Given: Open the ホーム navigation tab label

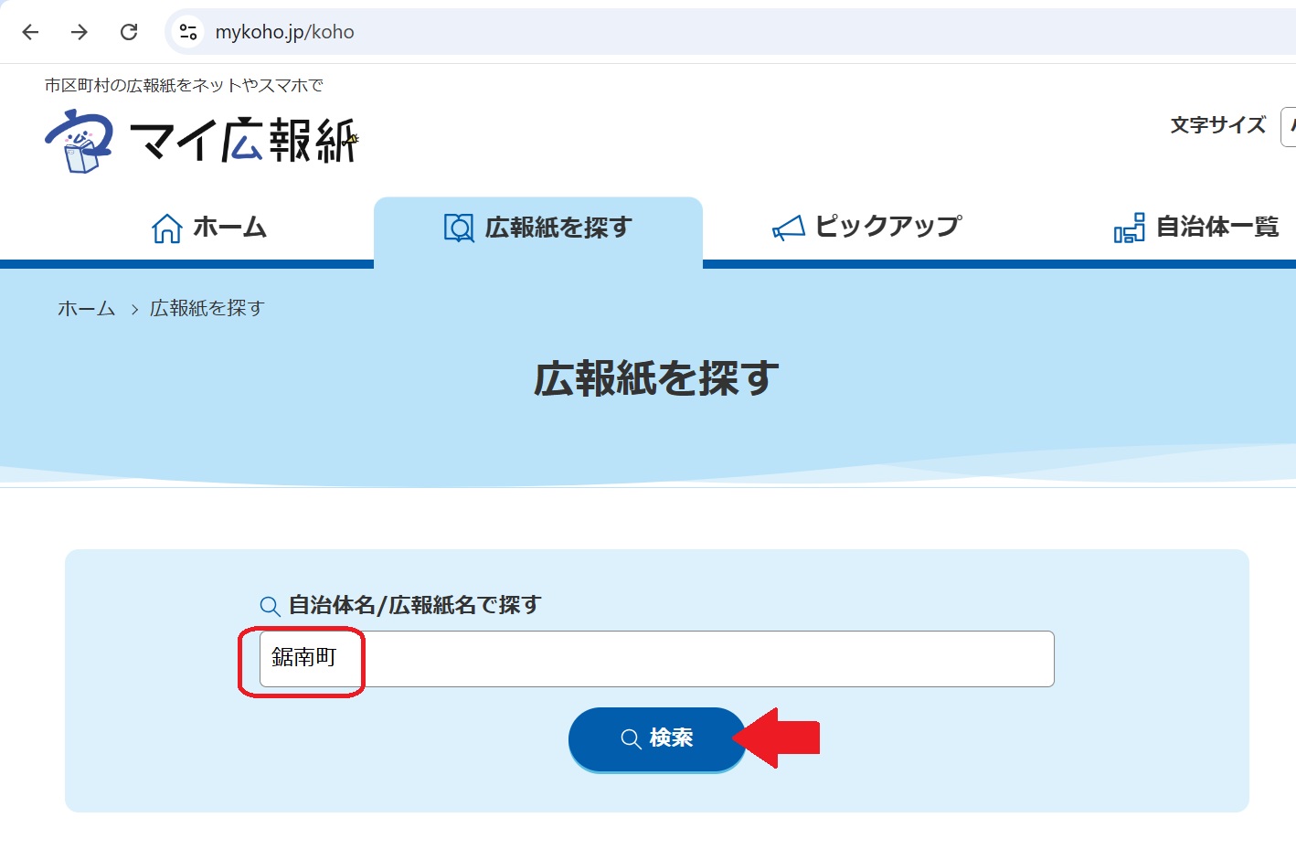Looking at the screenshot, I should (229, 227).
